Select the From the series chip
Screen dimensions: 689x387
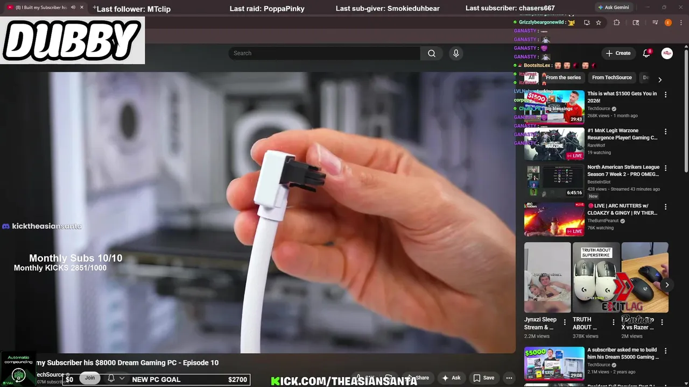pyautogui.click(x=563, y=77)
